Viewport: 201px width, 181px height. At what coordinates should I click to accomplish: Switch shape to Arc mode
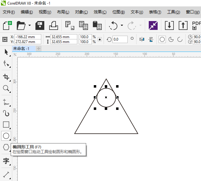point(180,39)
